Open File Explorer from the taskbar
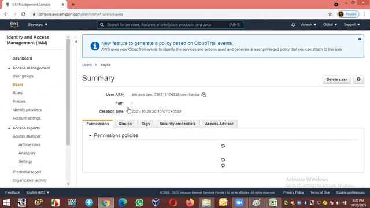Viewport: 370px width, 208px height. pos(206,203)
